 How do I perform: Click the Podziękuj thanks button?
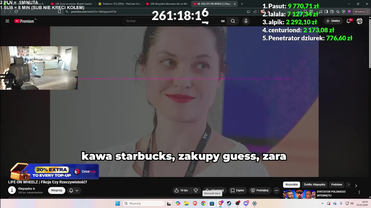pyautogui.click(x=260, y=190)
